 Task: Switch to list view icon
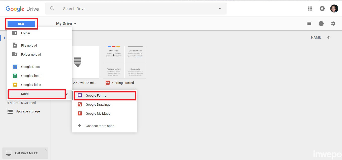pos(309,24)
